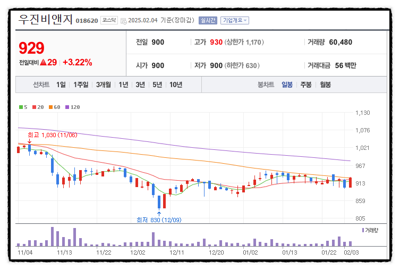
Task: Click the red 20-day average swatch
Action: click(34, 107)
